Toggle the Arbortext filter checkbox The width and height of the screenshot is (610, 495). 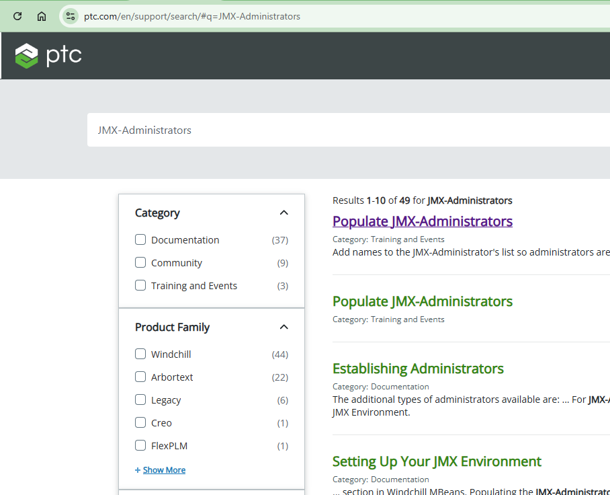click(x=140, y=377)
